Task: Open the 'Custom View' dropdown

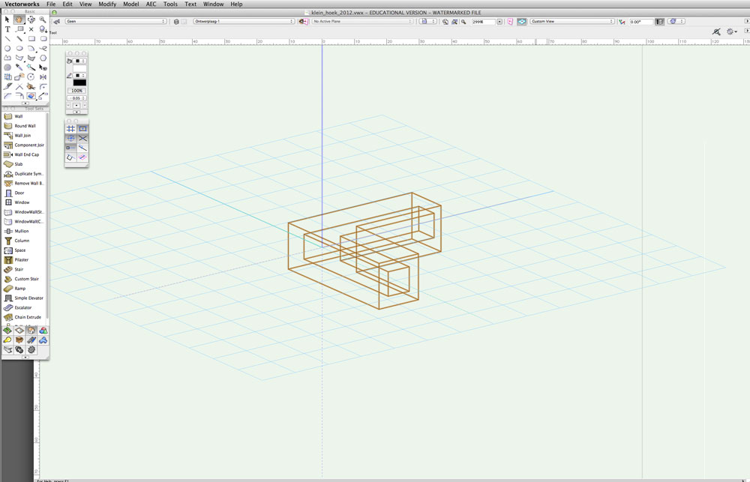Action: (x=571, y=22)
